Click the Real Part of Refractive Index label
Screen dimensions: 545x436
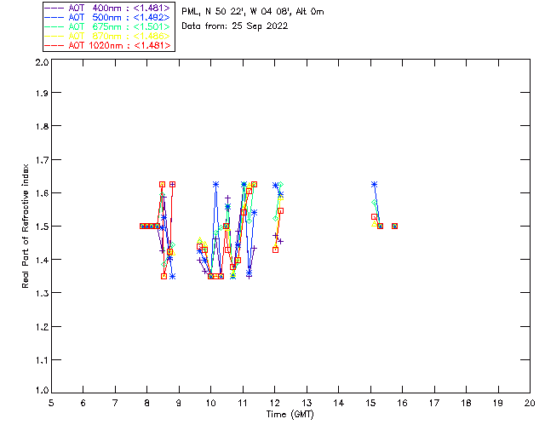pos(26,226)
